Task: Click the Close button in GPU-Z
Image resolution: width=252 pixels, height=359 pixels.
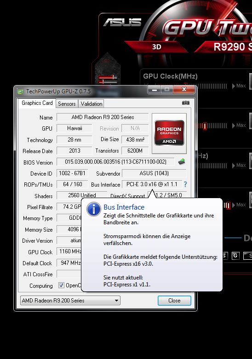Action: coord(174,301)
